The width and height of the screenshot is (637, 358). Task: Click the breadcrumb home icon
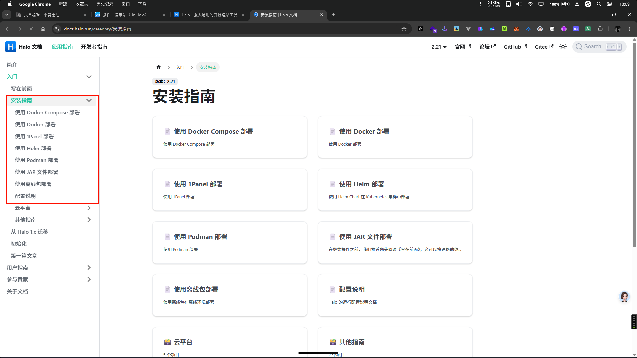159,67
